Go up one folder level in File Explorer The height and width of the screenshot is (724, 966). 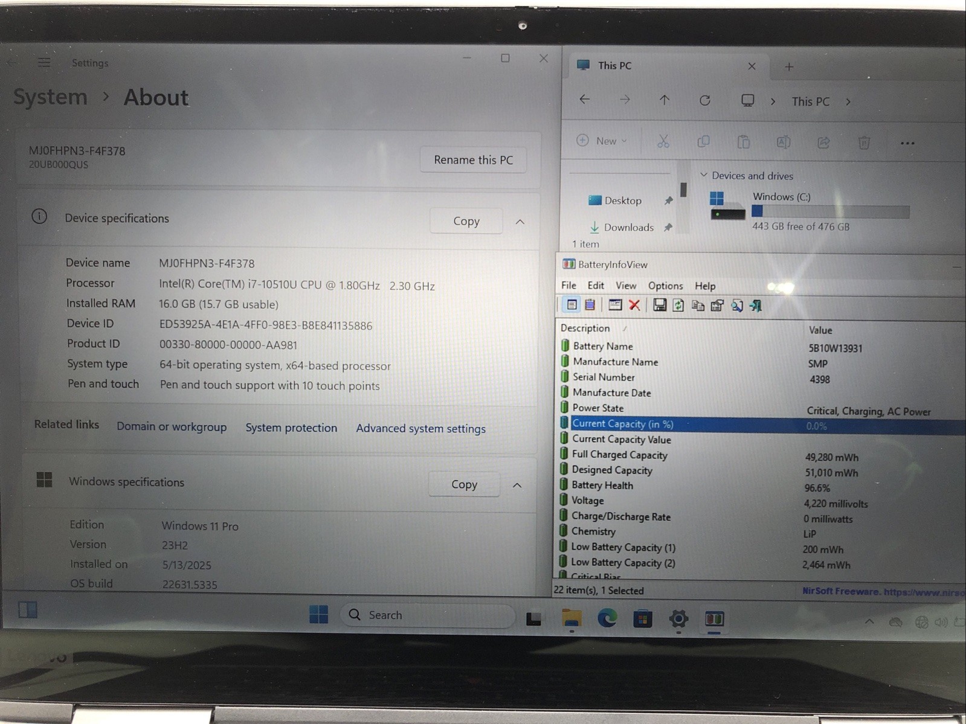click(665, 100)
